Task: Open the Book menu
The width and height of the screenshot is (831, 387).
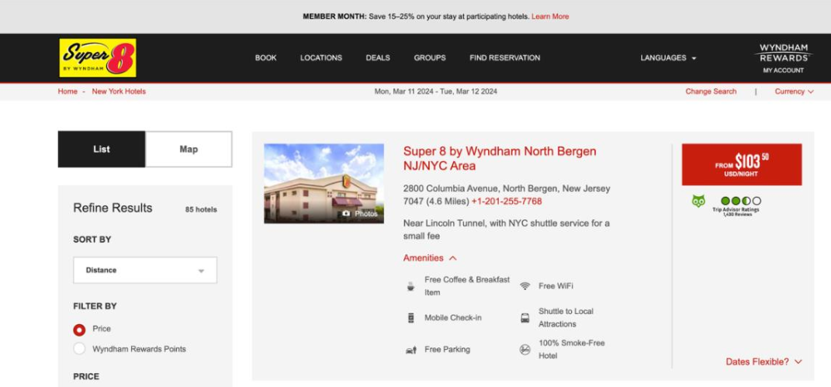Action: pos(265,57)
